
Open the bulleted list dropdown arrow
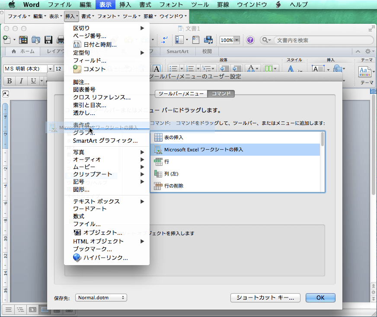pyautogui.click(x=182, y=69)
